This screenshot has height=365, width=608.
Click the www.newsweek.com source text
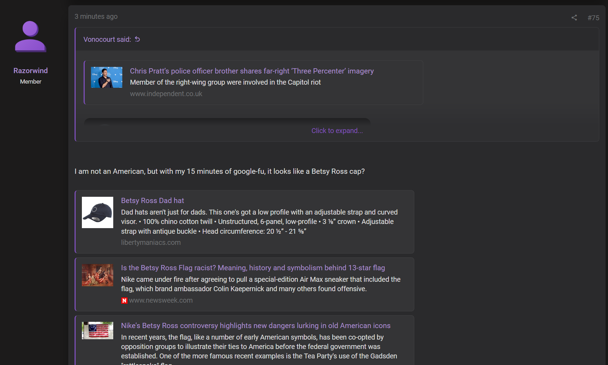coord(161,300)
